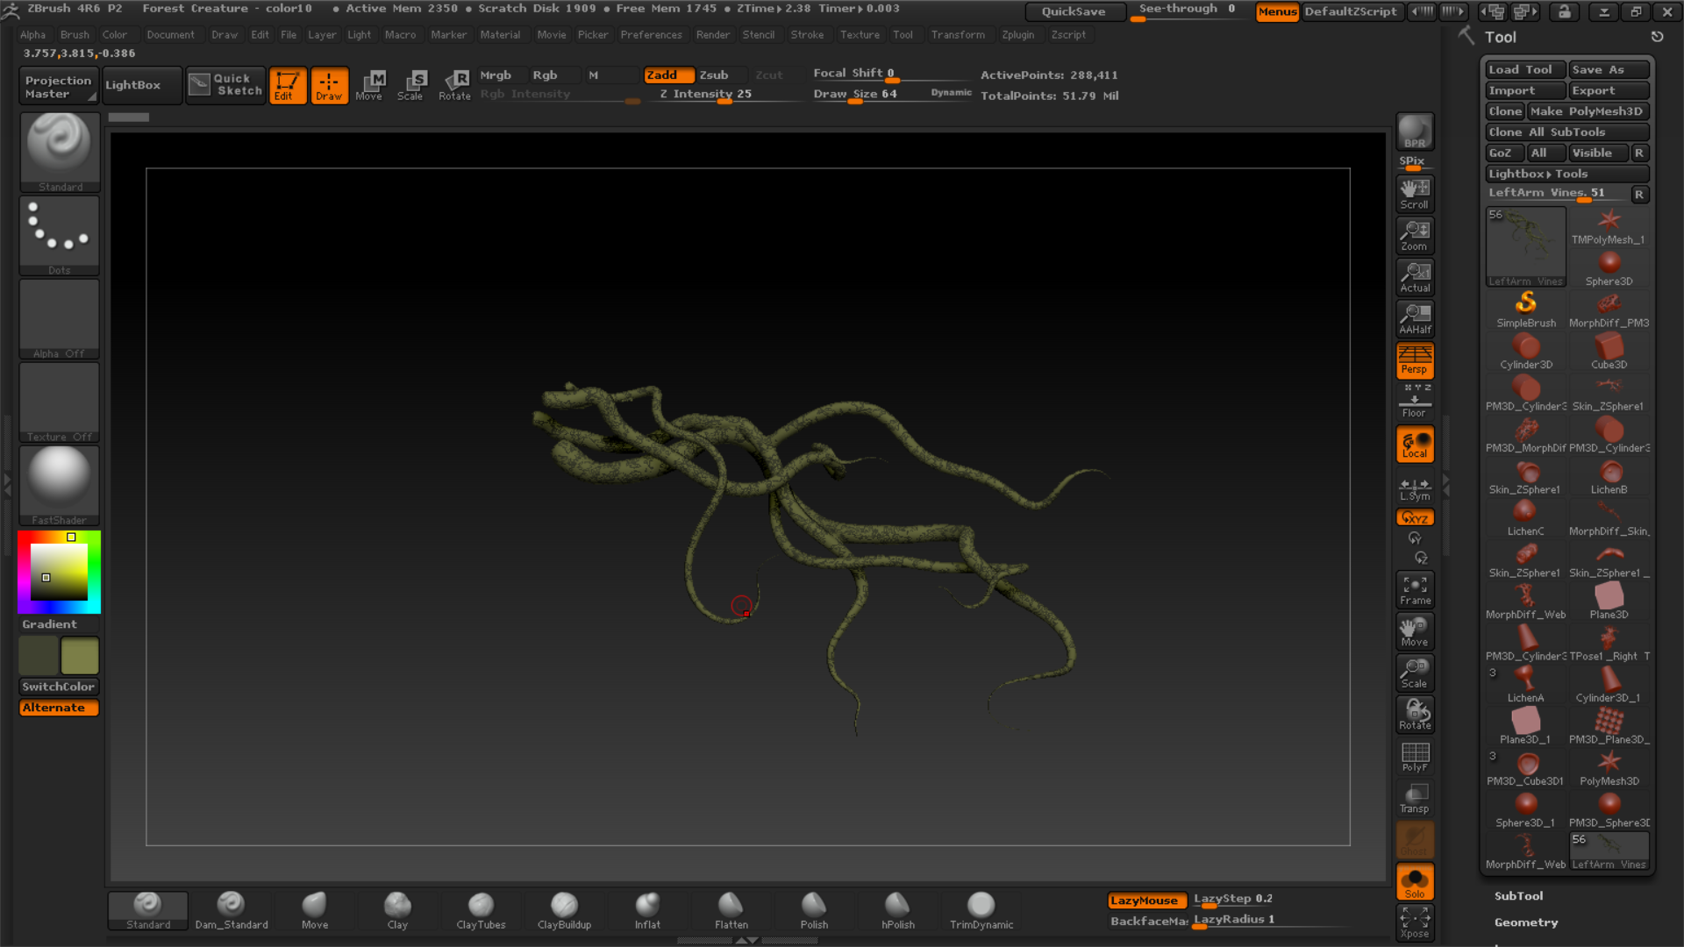
Task: Select the TrimDynamic brush
Action: (x=981, y=910)
